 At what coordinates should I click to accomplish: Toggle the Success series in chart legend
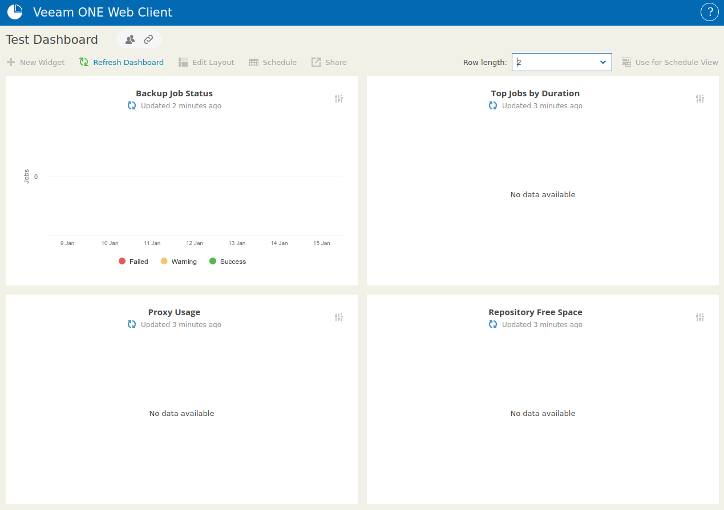[x=228, y=262]
